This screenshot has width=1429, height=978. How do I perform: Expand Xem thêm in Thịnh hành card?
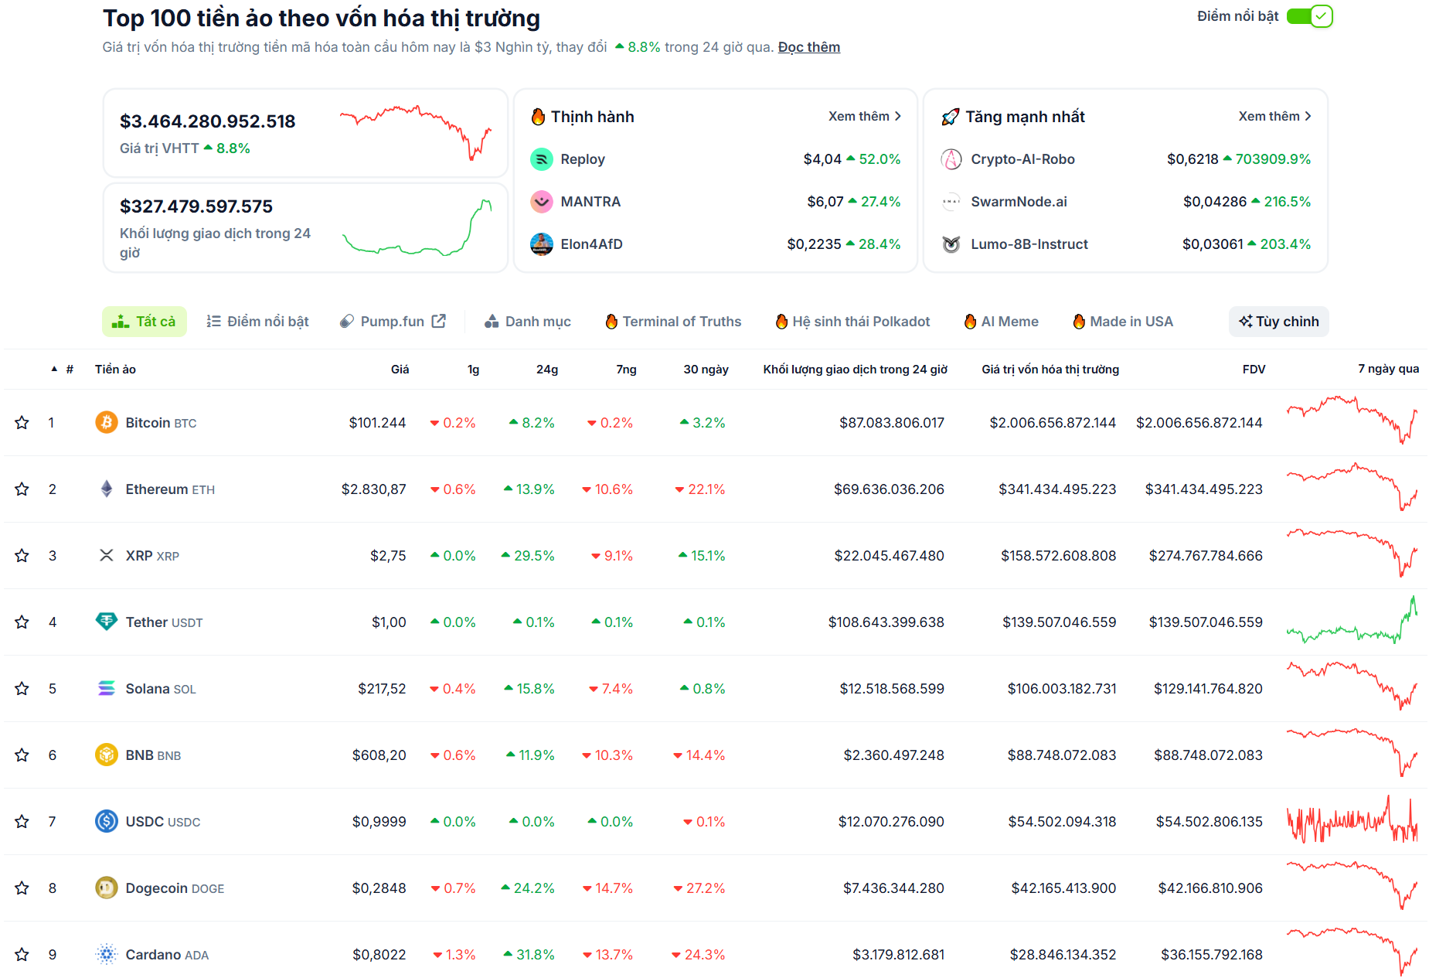point(864,116)
